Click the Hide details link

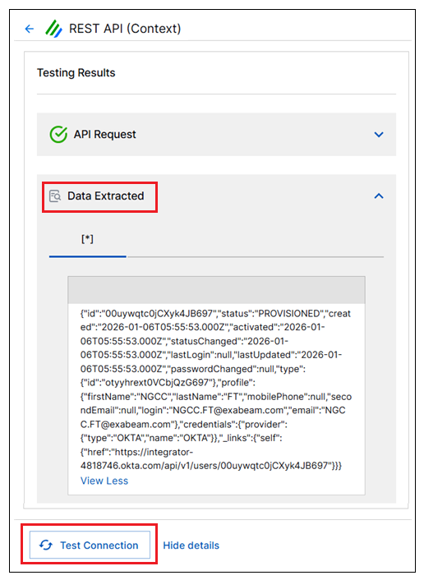pos(191,545)
